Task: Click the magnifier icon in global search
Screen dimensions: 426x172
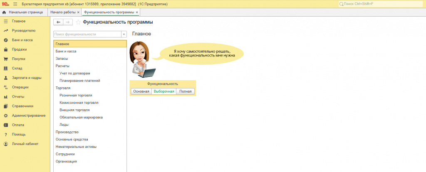Action: click(x=342, y=4)
